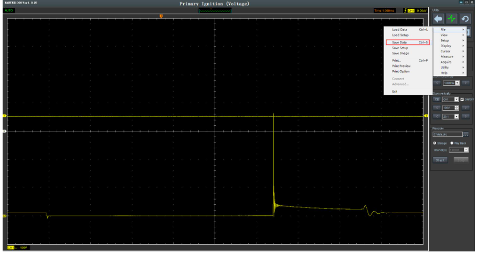Click the 100V scale readout at bottom left

pos(24,248)
